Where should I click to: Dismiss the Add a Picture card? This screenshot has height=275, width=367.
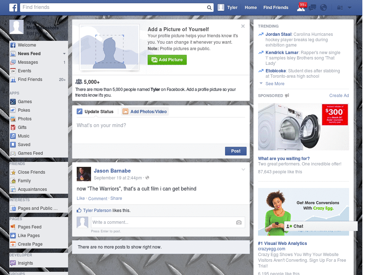tap(243, 26)
